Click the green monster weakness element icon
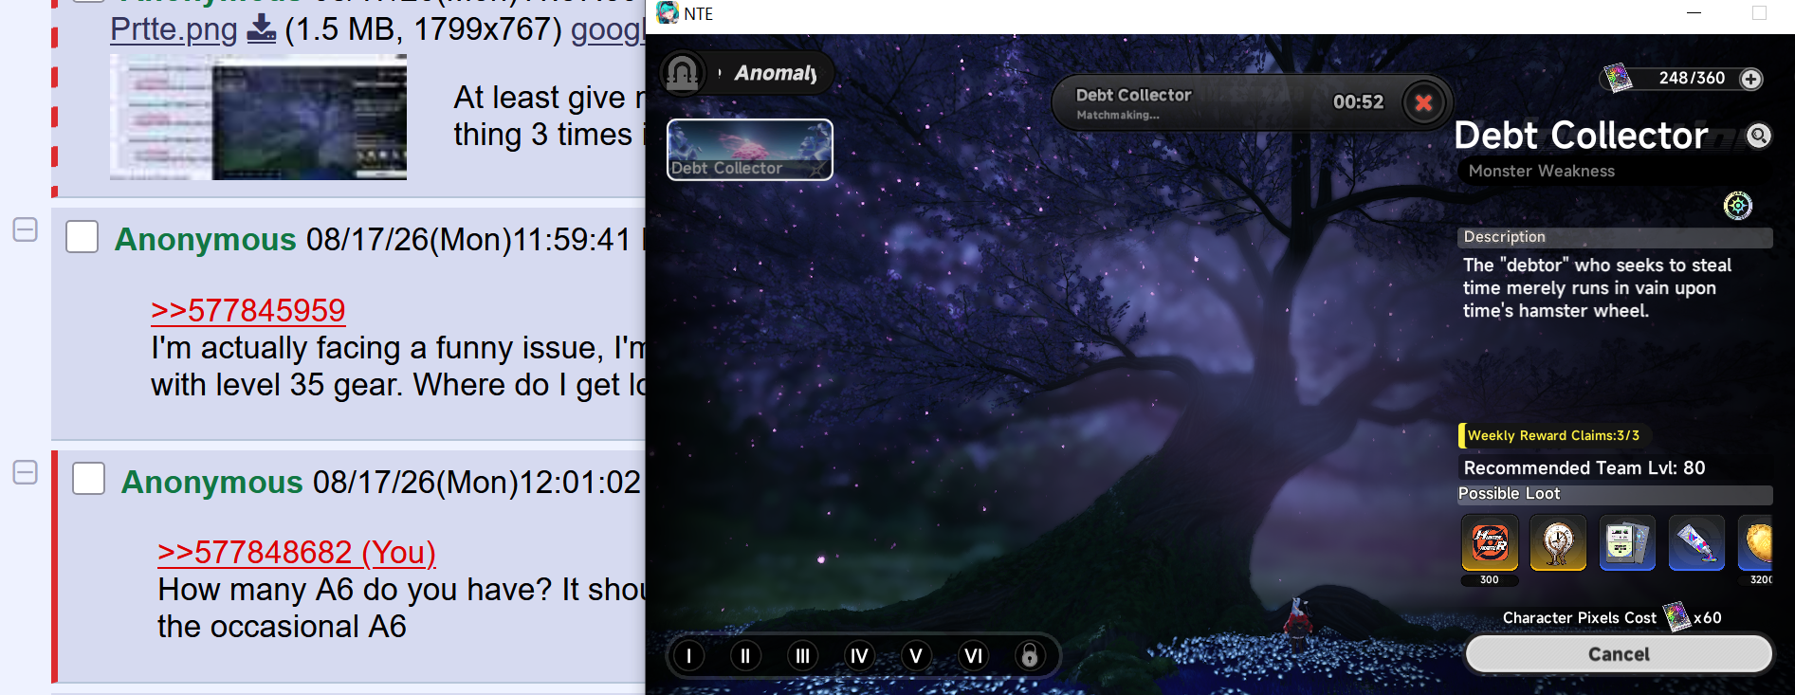 (1737, 205)
